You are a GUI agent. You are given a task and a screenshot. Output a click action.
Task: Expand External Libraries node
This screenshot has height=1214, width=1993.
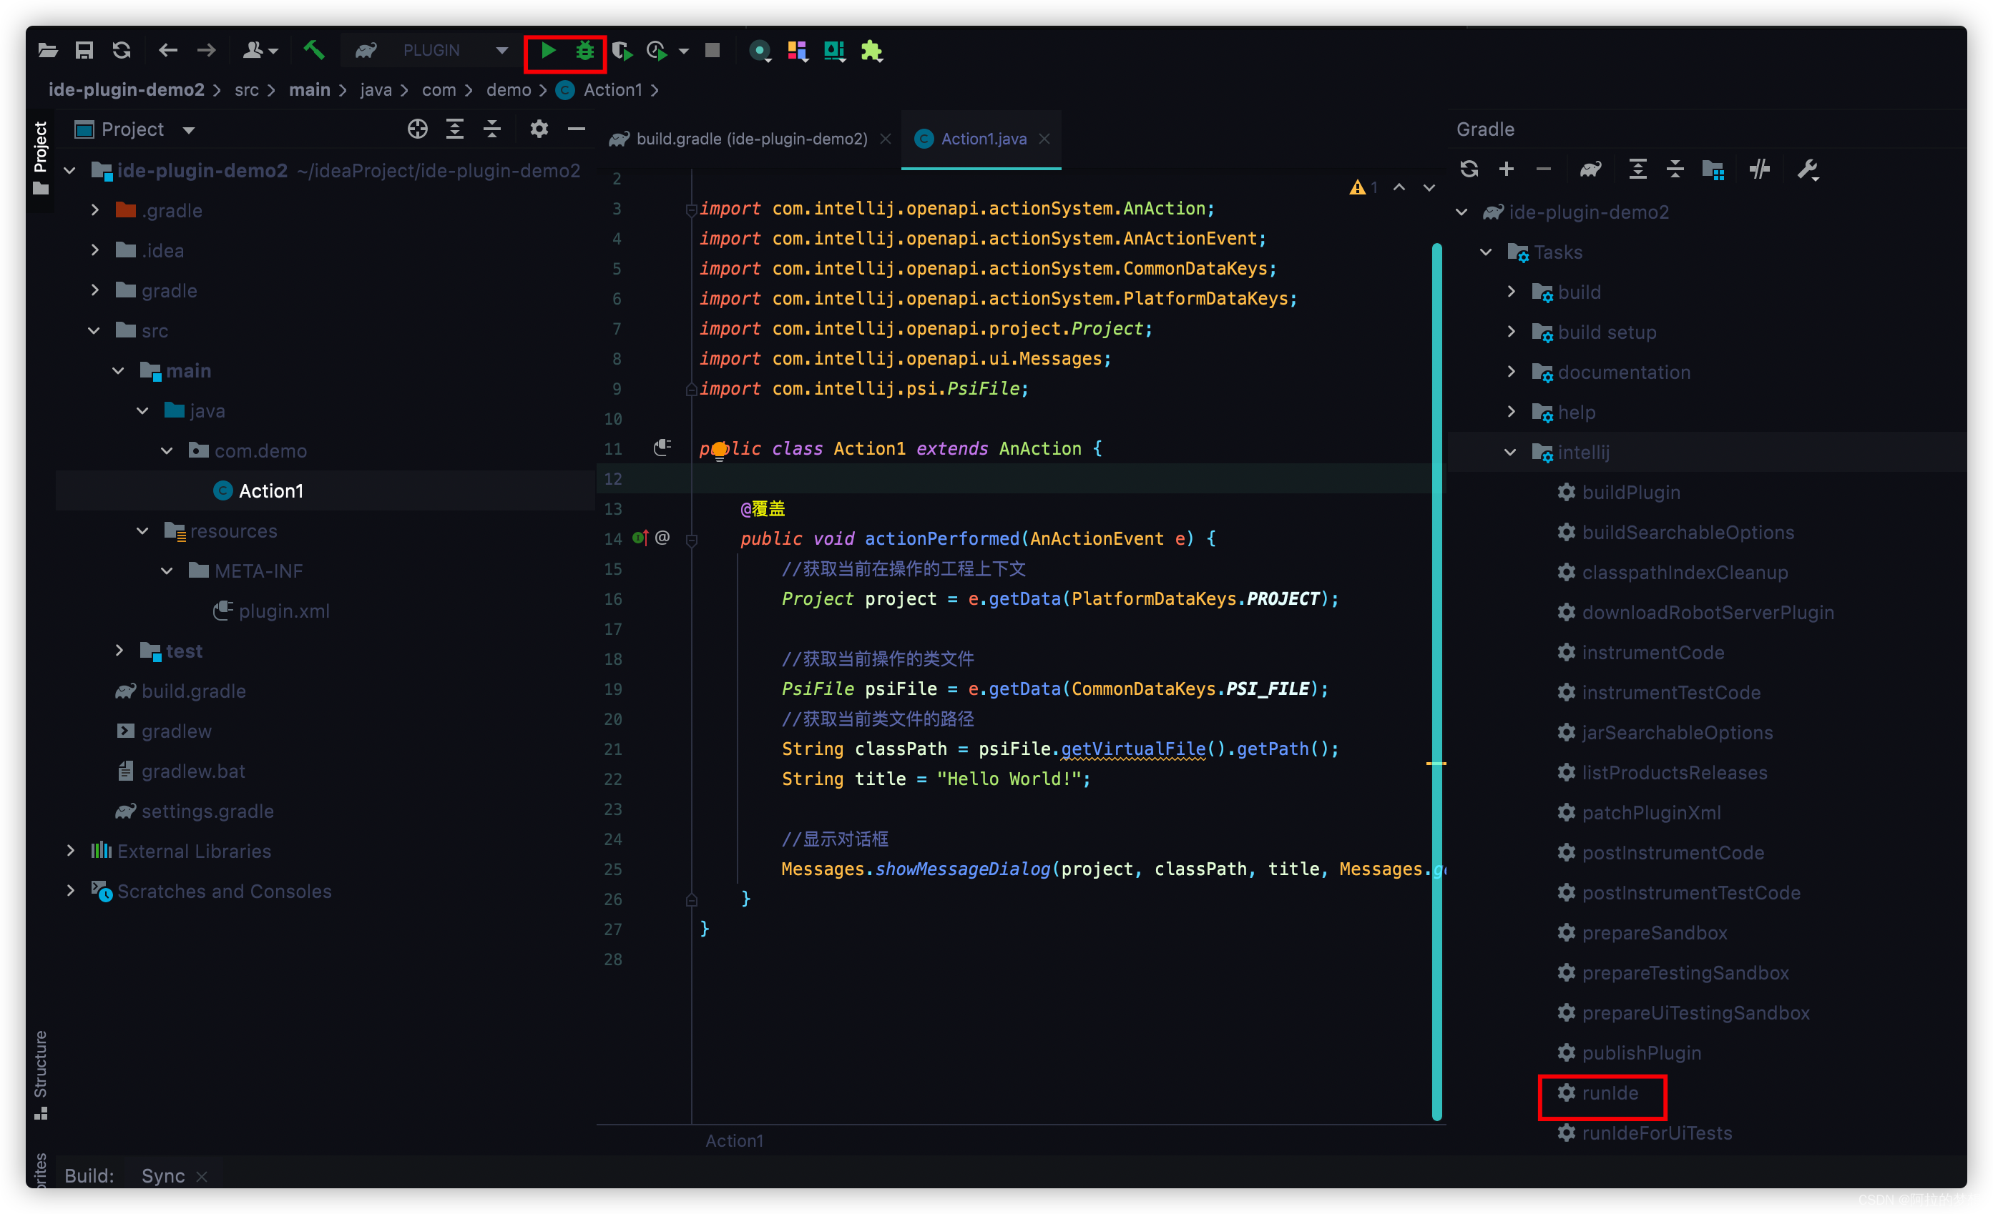click(70, 851)
